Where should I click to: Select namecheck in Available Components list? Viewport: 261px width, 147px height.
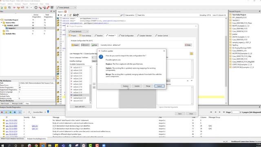click(80, 98)
